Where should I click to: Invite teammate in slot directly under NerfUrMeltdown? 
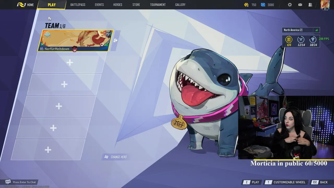[70, 62]
